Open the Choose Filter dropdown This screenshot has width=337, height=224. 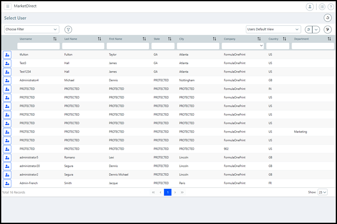click(x=31, y=29)
